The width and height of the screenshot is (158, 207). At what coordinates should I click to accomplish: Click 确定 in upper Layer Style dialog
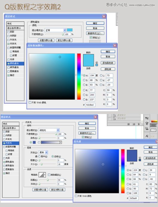(x=95, y=23)
